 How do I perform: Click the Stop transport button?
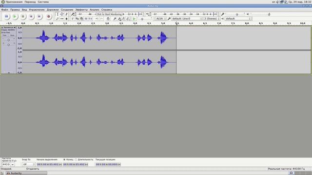point(23,17)
